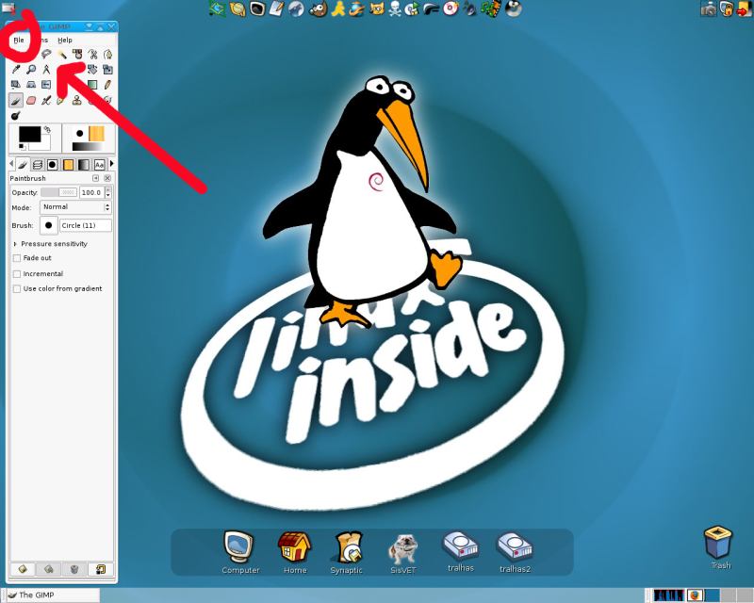
Task: Select the Blend gradient tool
Action: pos(92,85)
